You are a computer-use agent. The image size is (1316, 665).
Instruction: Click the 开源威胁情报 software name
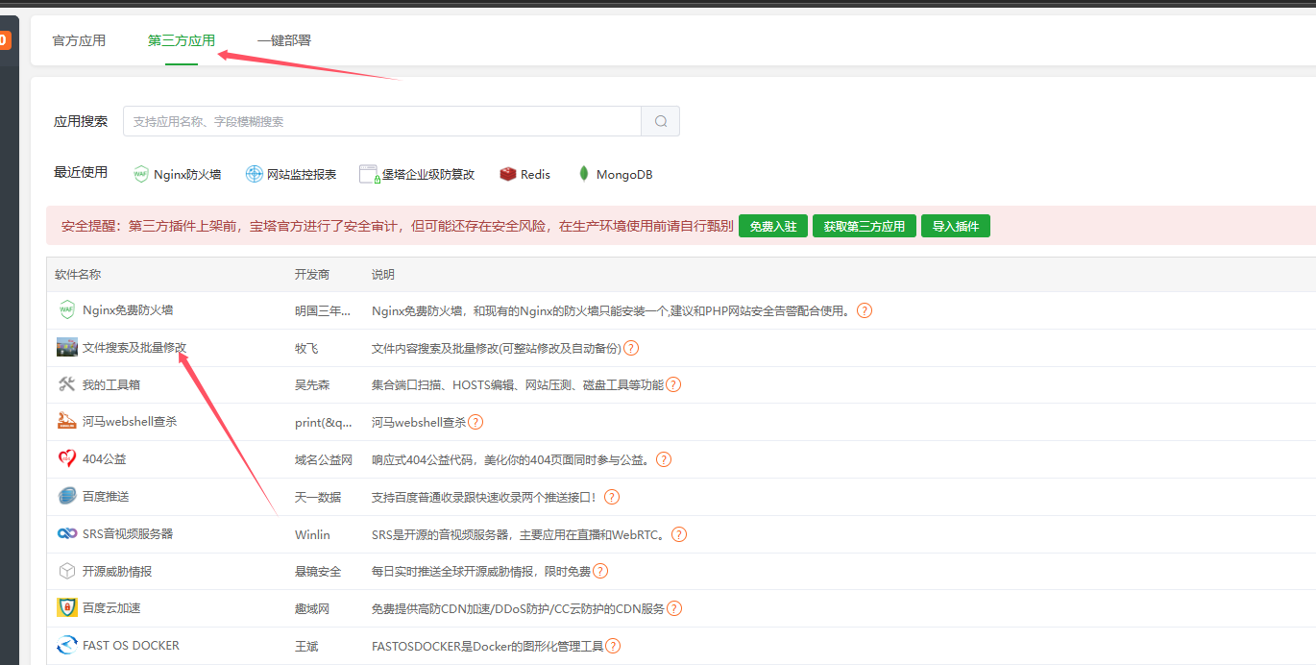click(x=117, y=571)
